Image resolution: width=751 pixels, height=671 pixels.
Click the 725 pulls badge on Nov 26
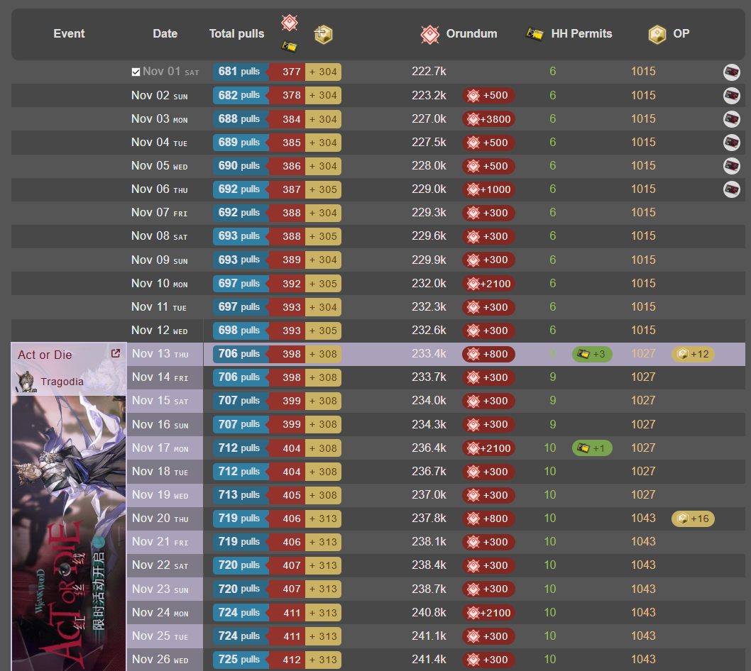coord(241,660)
